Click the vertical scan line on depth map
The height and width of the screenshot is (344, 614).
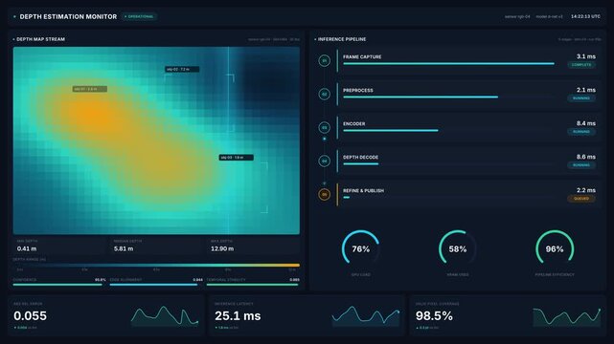[x=229, y=140]
